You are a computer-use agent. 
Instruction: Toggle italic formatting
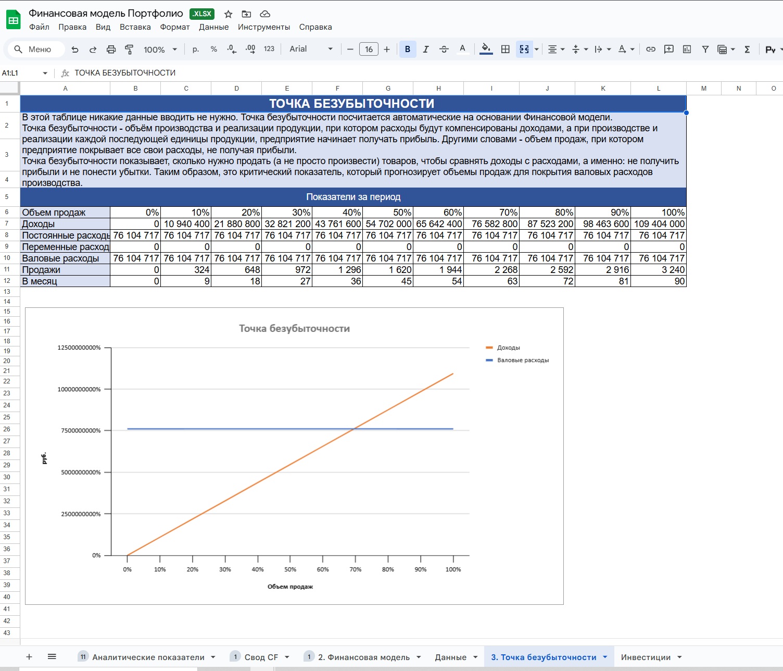(426, 49)
